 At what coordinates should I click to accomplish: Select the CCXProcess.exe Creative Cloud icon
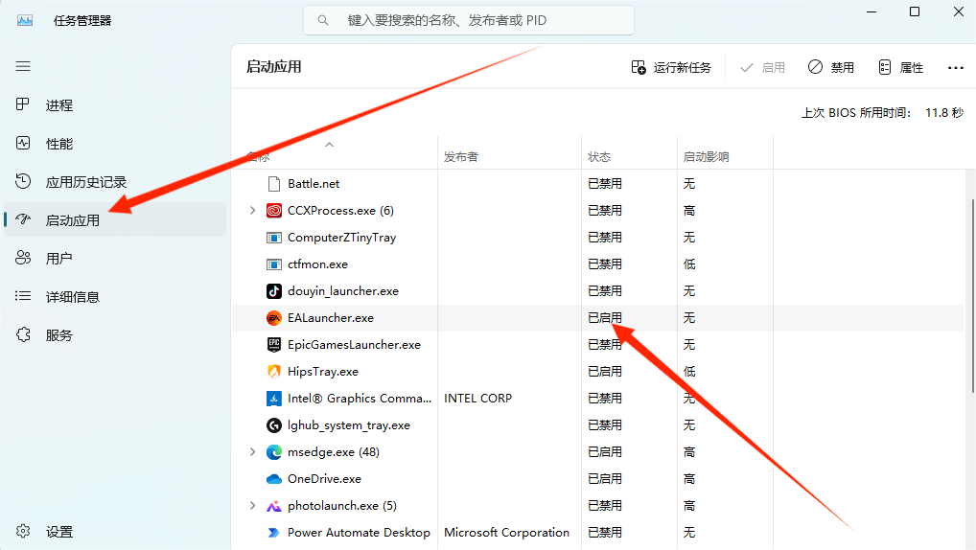coord(274,210)
